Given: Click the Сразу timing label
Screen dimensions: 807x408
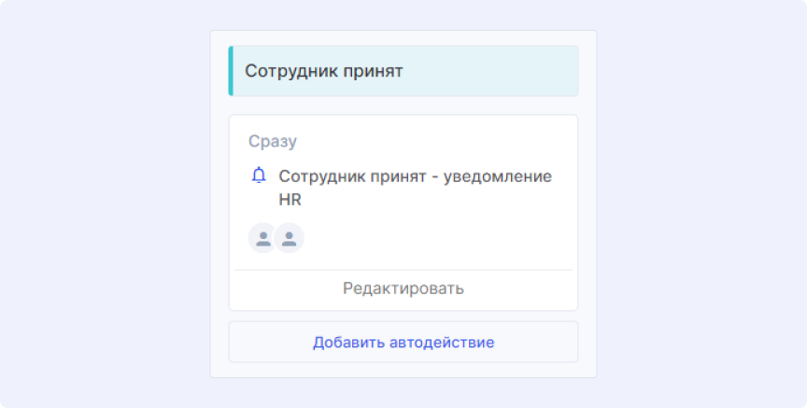Looking at the screenshot, I should [x=272, y=142].
